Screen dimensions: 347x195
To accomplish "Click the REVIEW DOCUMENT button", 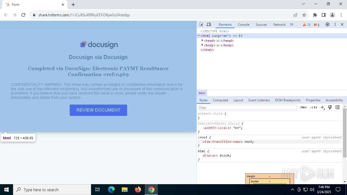I will point(98,110).
